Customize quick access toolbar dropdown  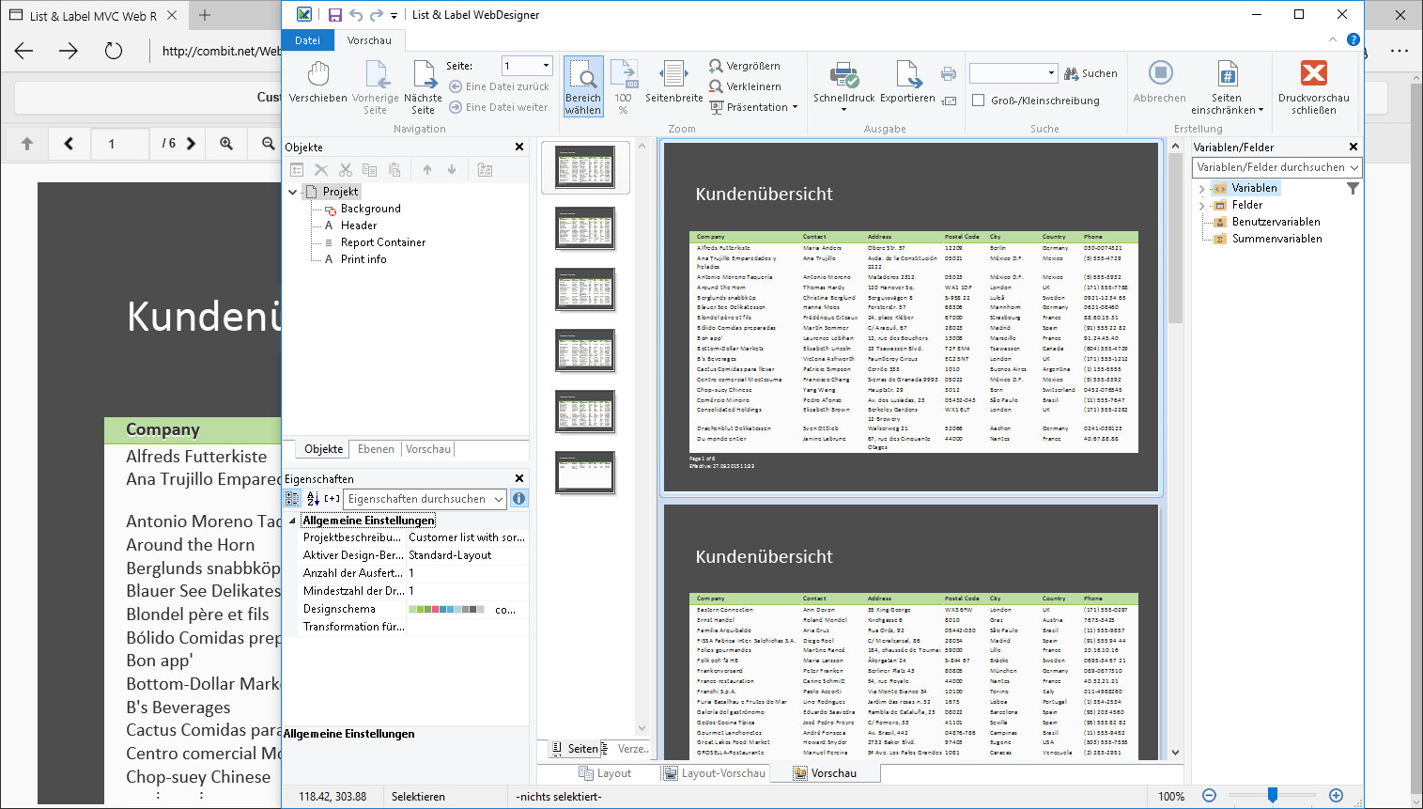click(x=394, y=15)
